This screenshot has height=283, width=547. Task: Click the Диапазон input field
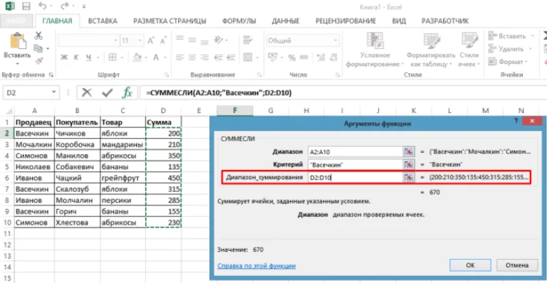[355, 151]
